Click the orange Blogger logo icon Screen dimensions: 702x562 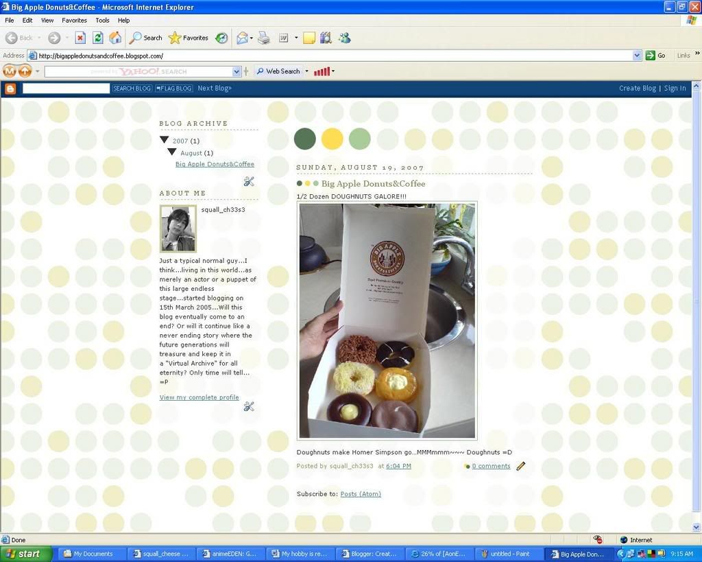point(10,89)
